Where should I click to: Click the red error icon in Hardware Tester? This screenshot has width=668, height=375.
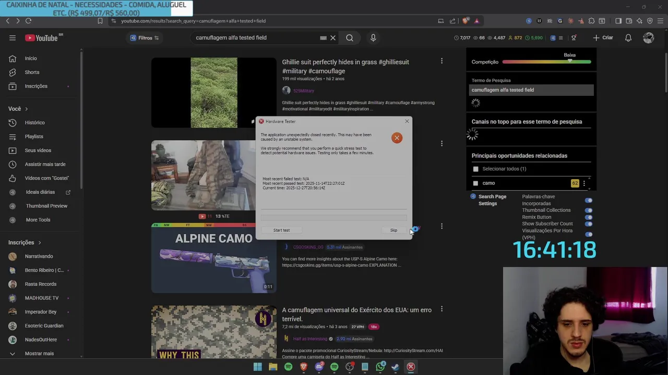point(397,138)
